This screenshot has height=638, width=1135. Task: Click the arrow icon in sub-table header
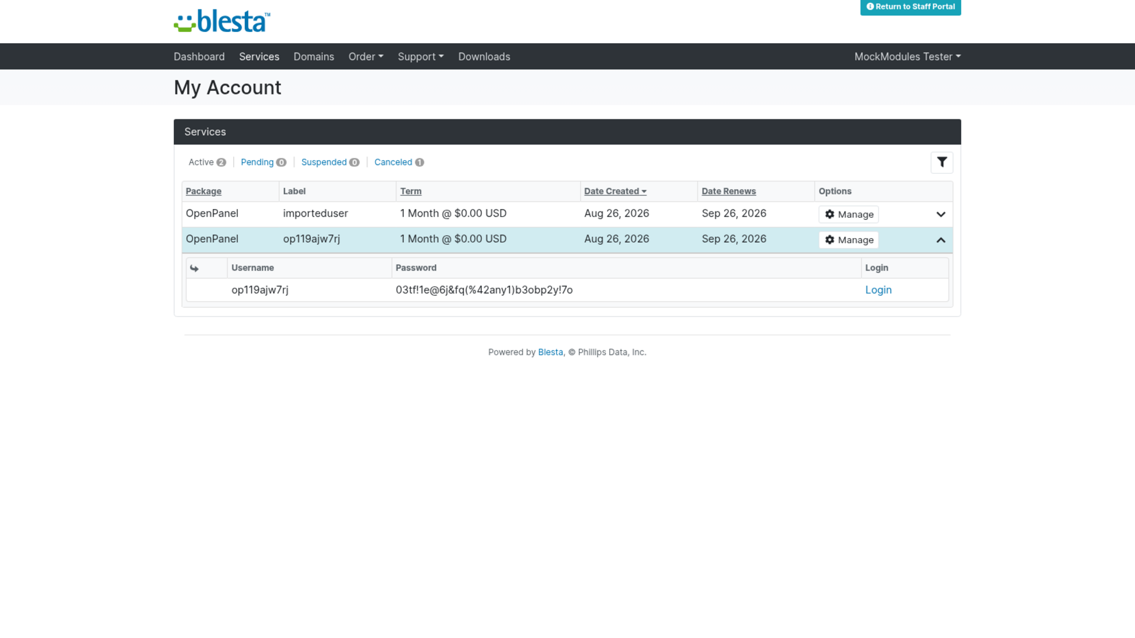tap(194, 268)
